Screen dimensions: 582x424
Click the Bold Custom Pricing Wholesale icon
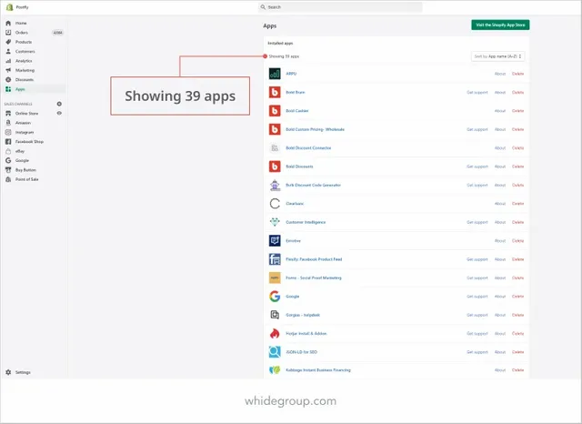click(275, 129)
